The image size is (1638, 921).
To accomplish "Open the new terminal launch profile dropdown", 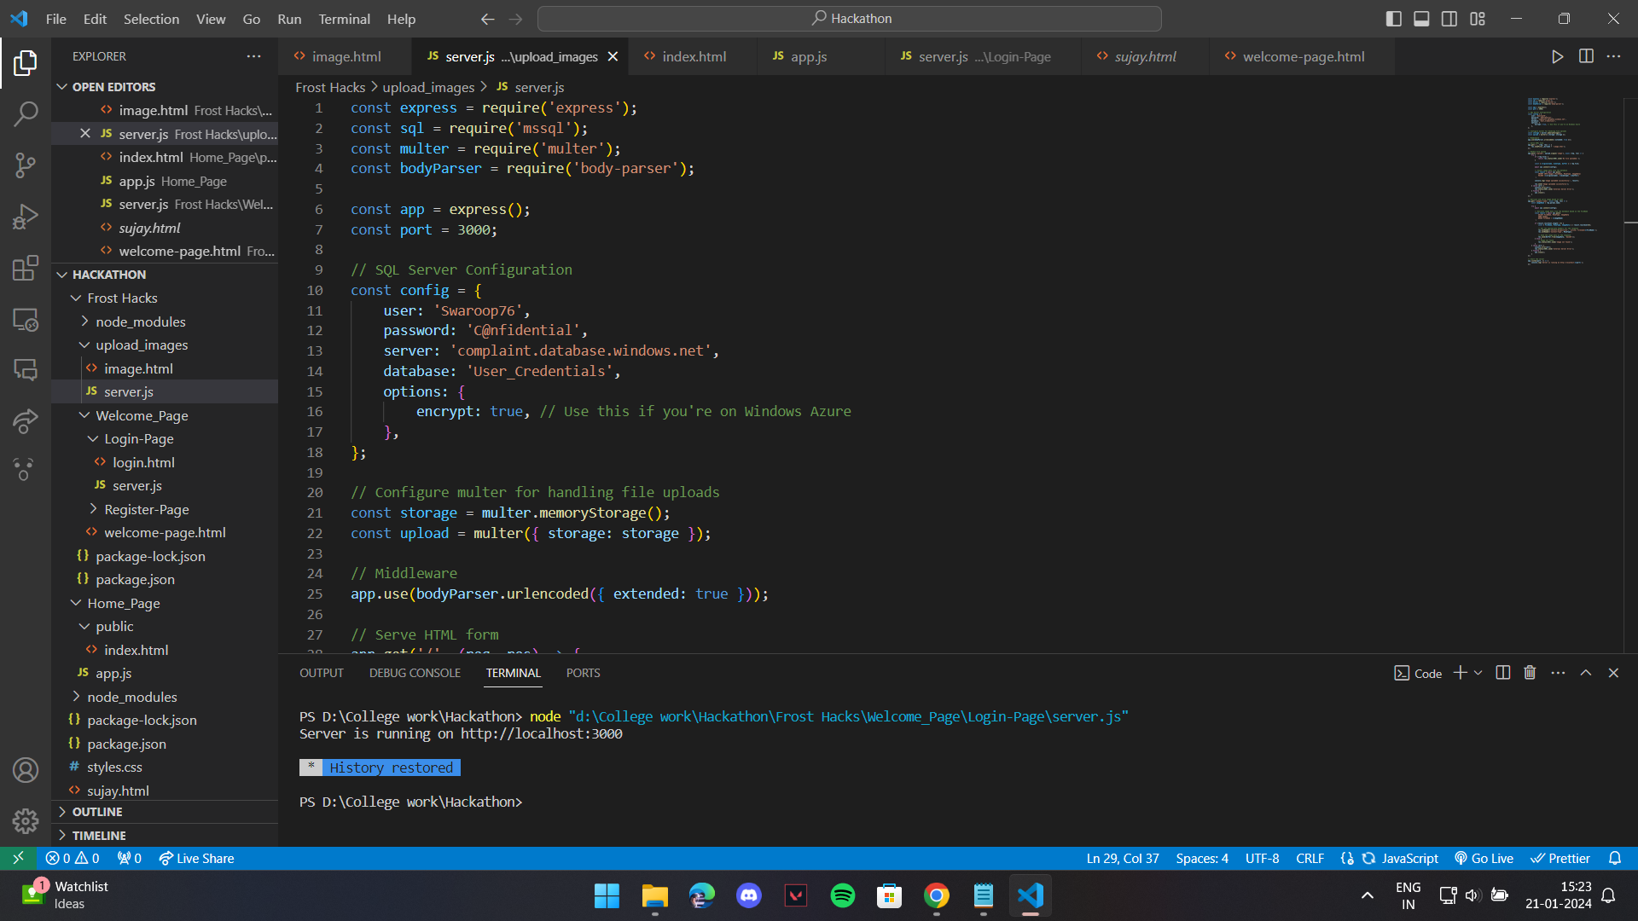I will click(x=1478, y=673).
